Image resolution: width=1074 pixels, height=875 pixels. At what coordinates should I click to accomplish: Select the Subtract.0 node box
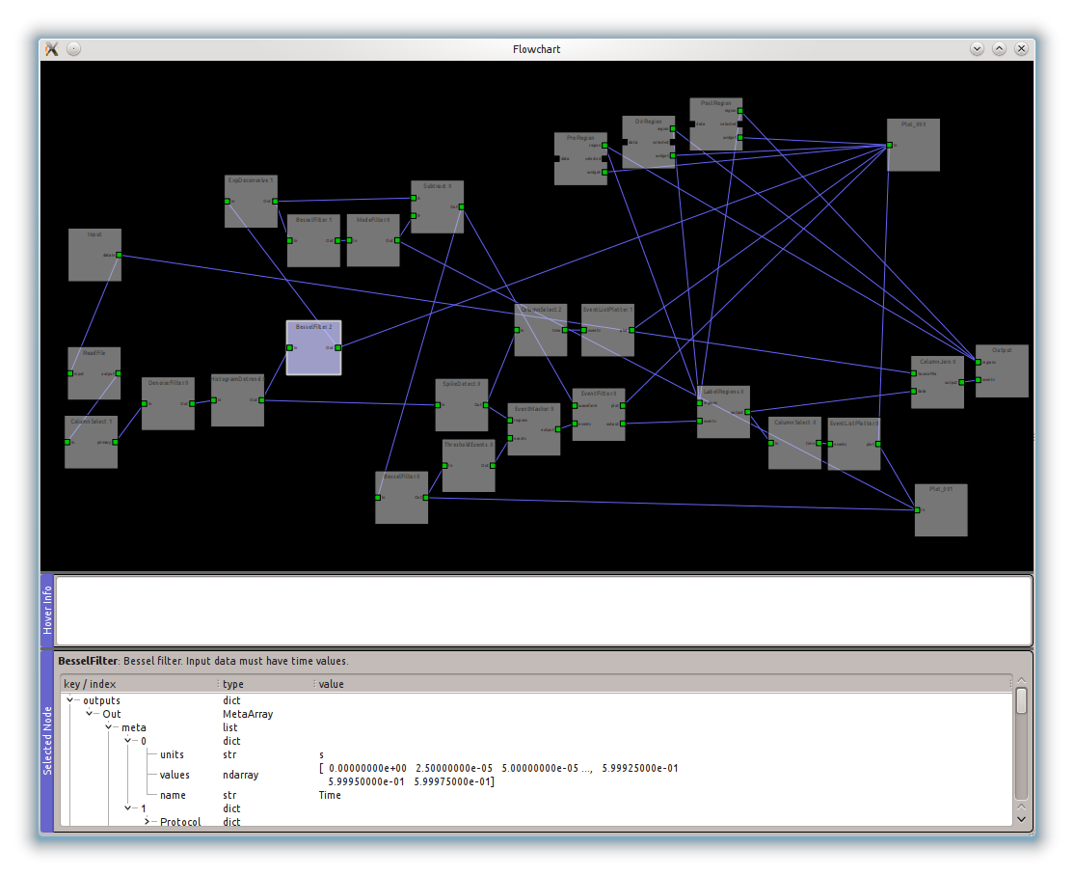pyautogui.click(x=437, y=214)
